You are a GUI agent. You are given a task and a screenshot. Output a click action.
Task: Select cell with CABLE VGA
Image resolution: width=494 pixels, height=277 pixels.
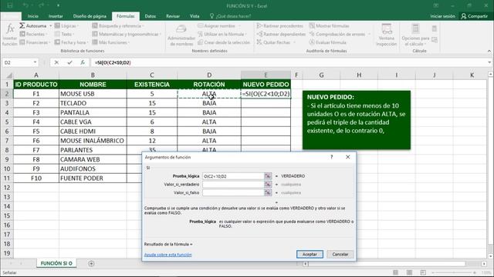tap(93, 122)
